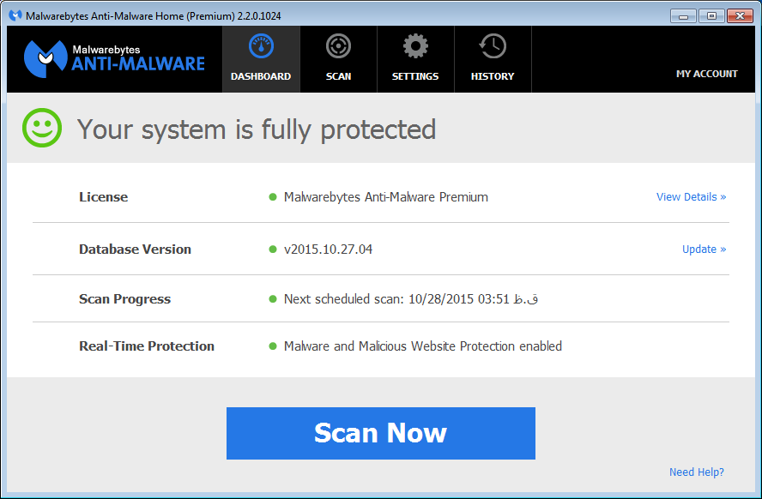
Task: Click the Scan target icon
Action: point(338,46)
